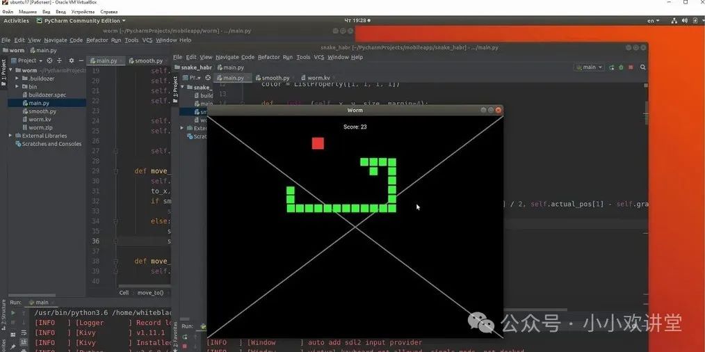Click the run icon in snake_habr toolbar

[x=611, y=67]
